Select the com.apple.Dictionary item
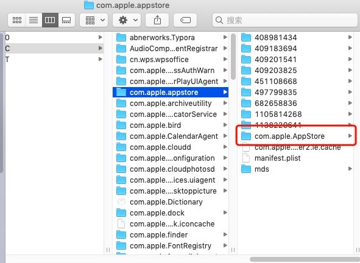The image size is (360, 263). point(171,202)
